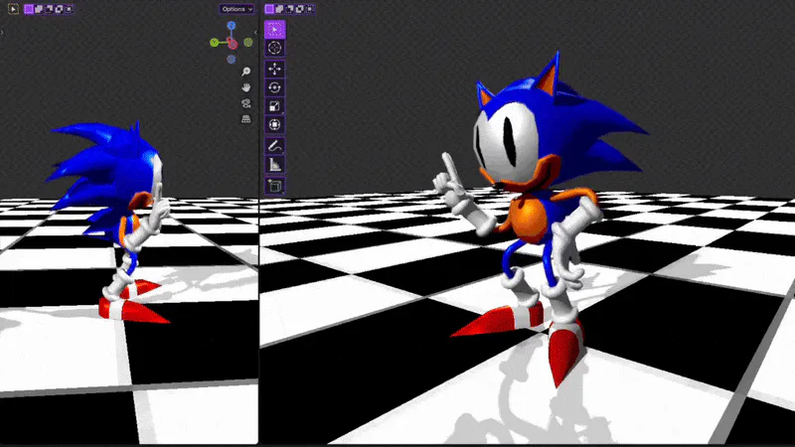The width and height of the screenshot is (795, 447).
Task: Set new selection mode in right viewport
Action: pyautogui.click(x=269, y=9)
